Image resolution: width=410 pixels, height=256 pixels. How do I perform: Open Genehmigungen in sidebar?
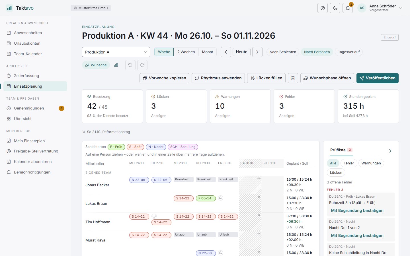(x=35, y=108)
